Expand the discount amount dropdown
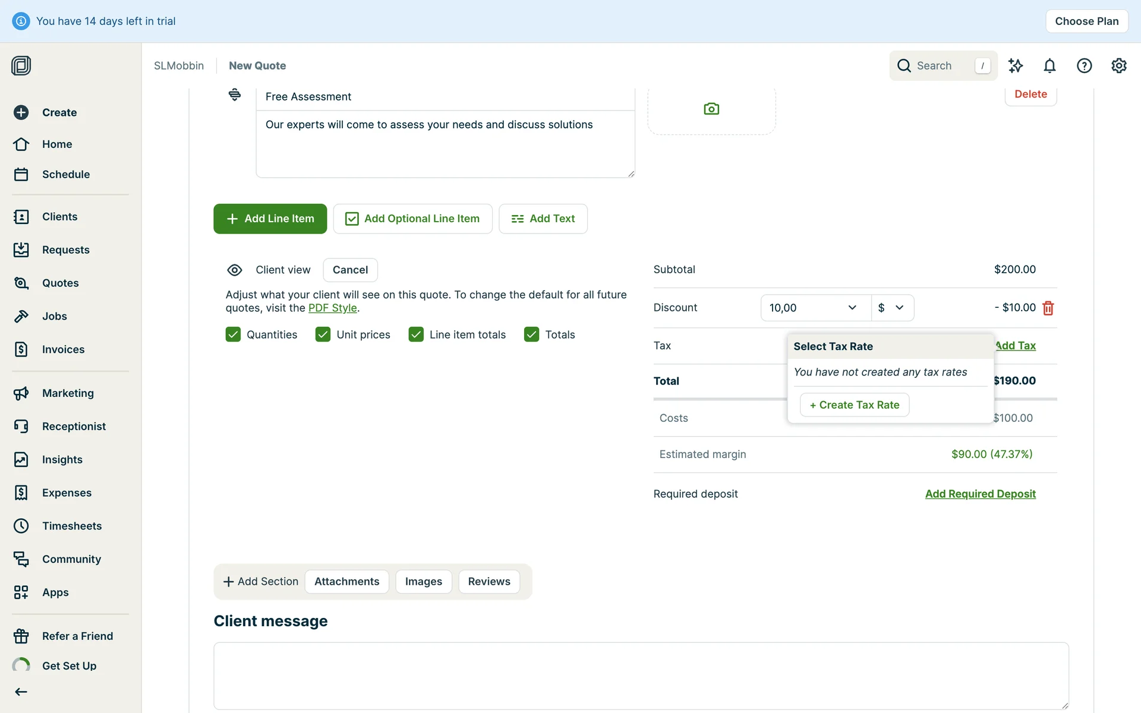 point(852,308)
